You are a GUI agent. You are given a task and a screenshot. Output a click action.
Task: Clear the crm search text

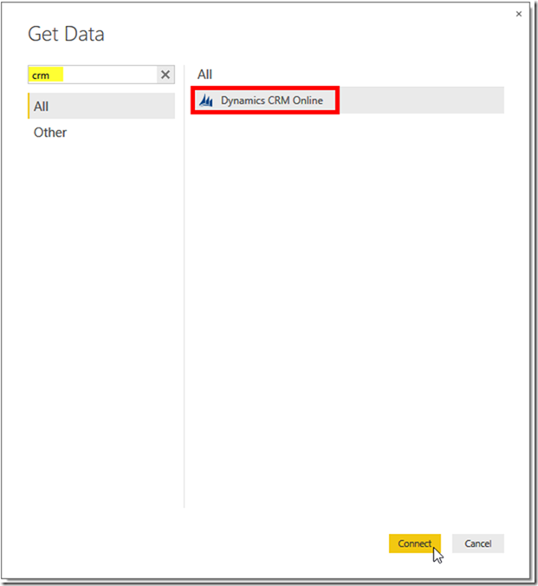[x=165, y=75]
